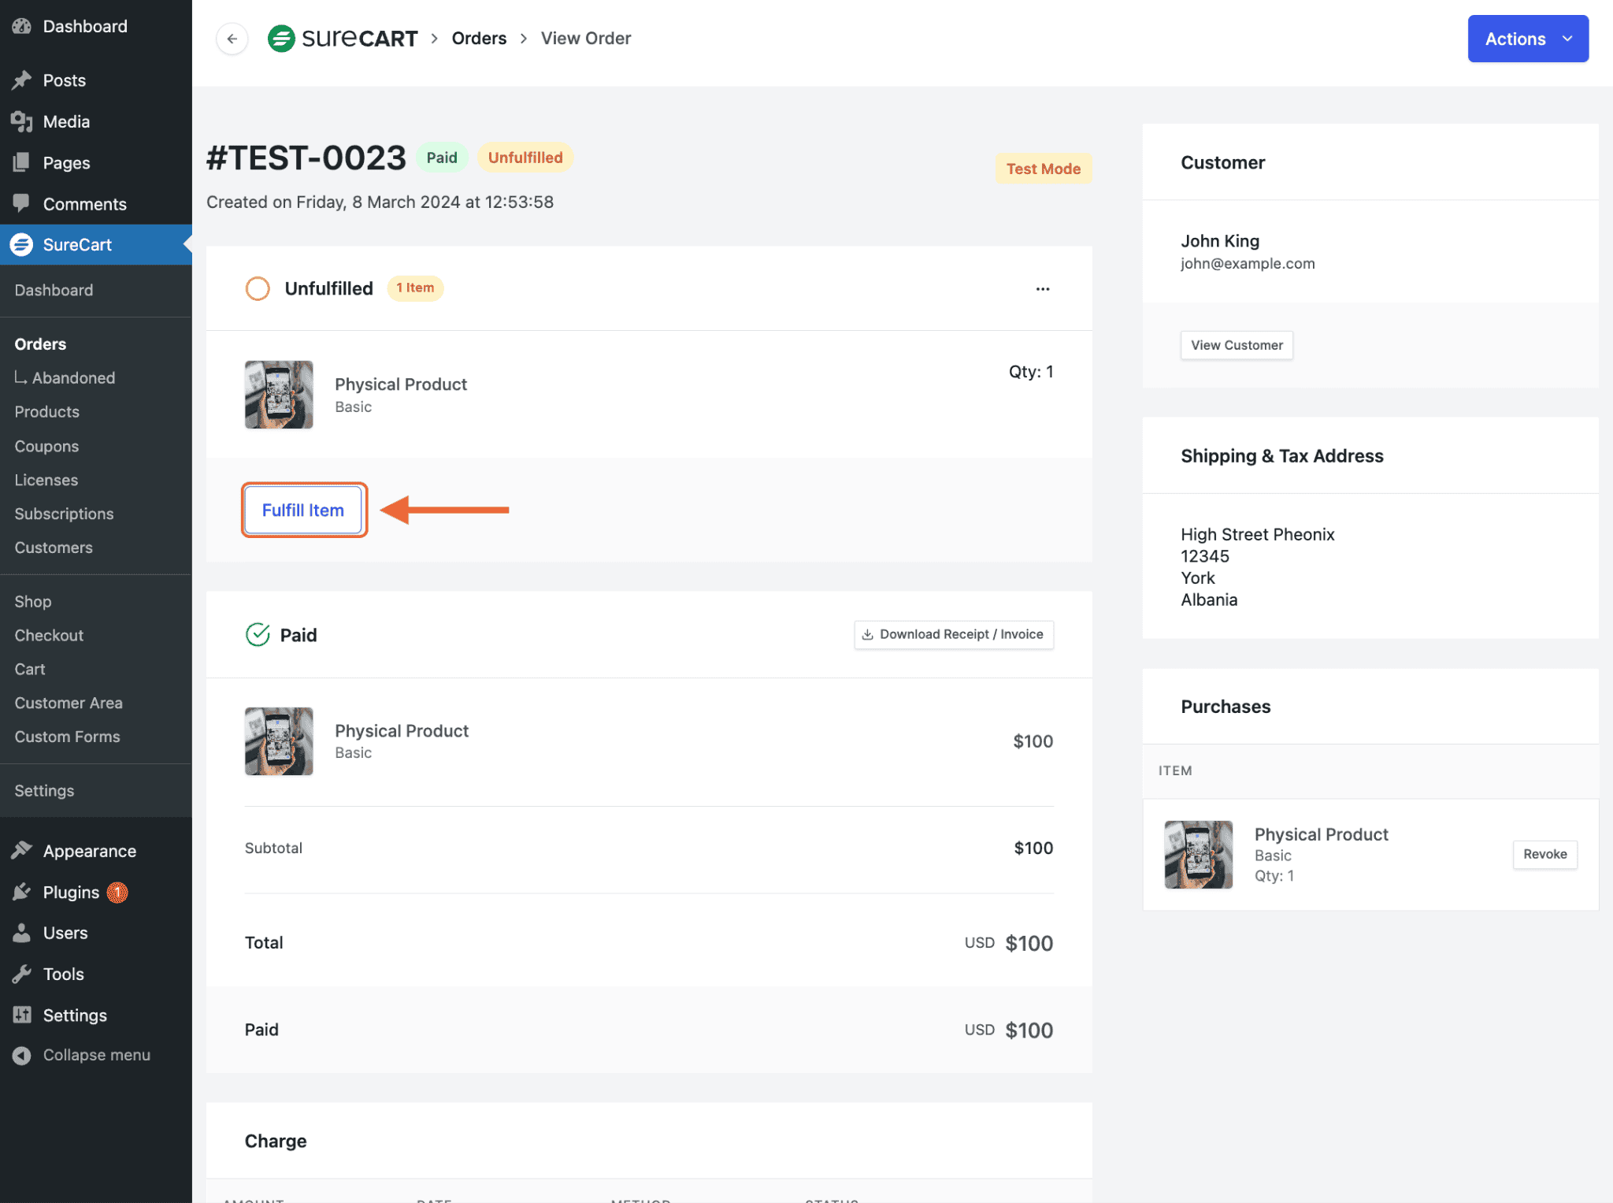Click the View Customer button

click(1236, 345)
